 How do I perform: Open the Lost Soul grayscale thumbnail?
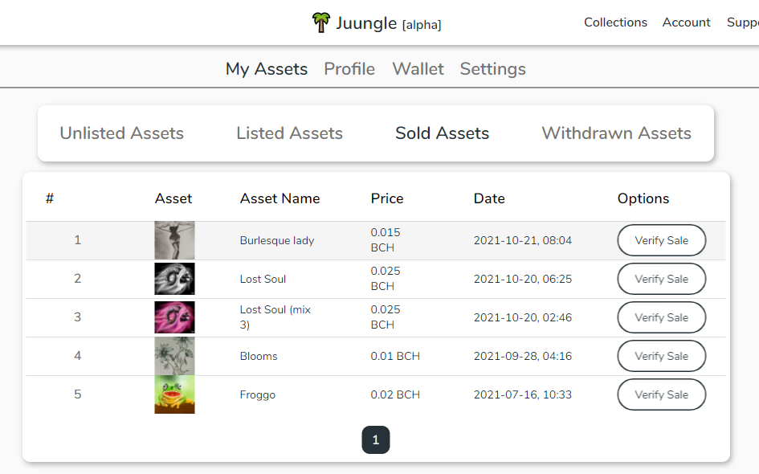point(174,279)
